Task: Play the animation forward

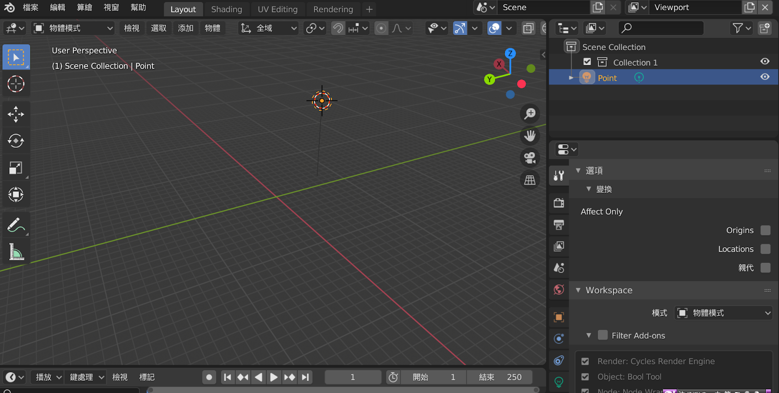Action: tap(274, 377)
